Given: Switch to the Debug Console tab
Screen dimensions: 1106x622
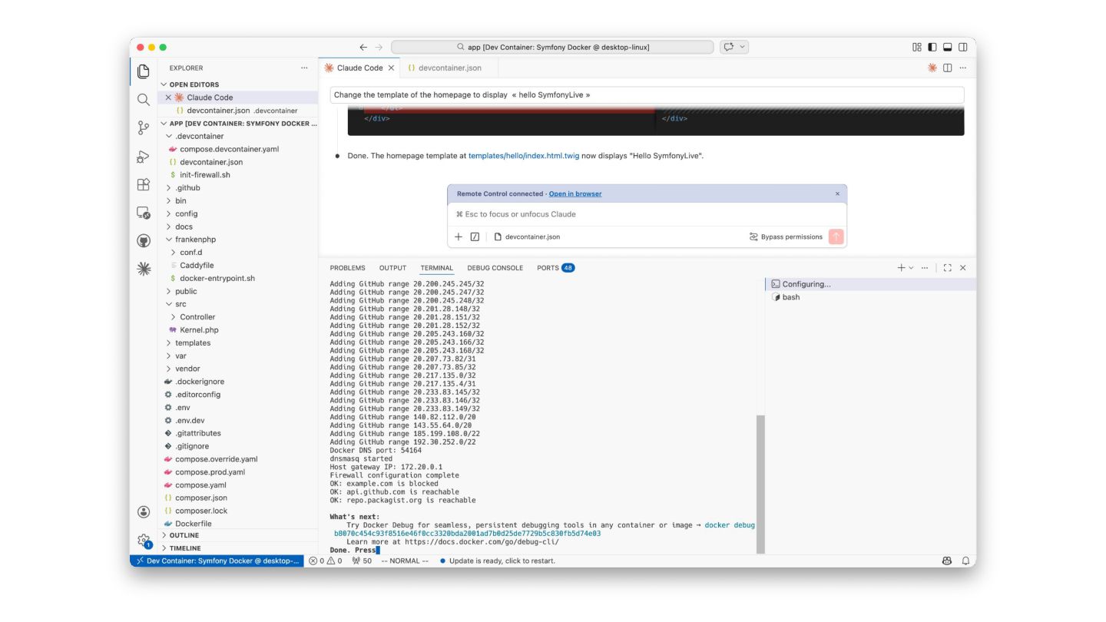Looking at the screenshot, I should tap(495, 268).
